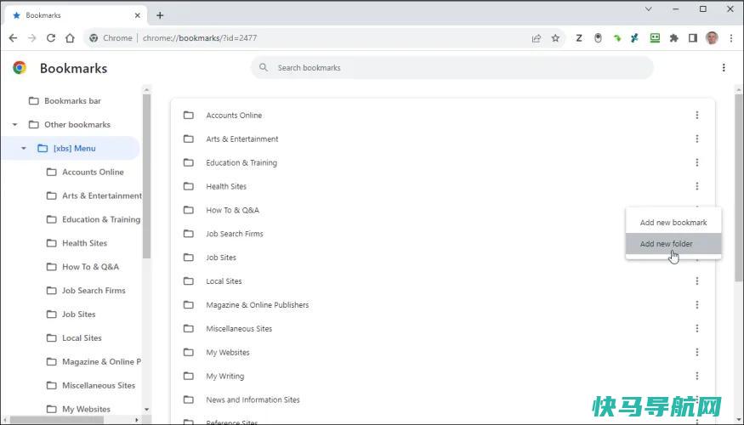Open more actions for Miscellaneous Sites row
This screenshot has height=425, width=744.
click(697, 329)
